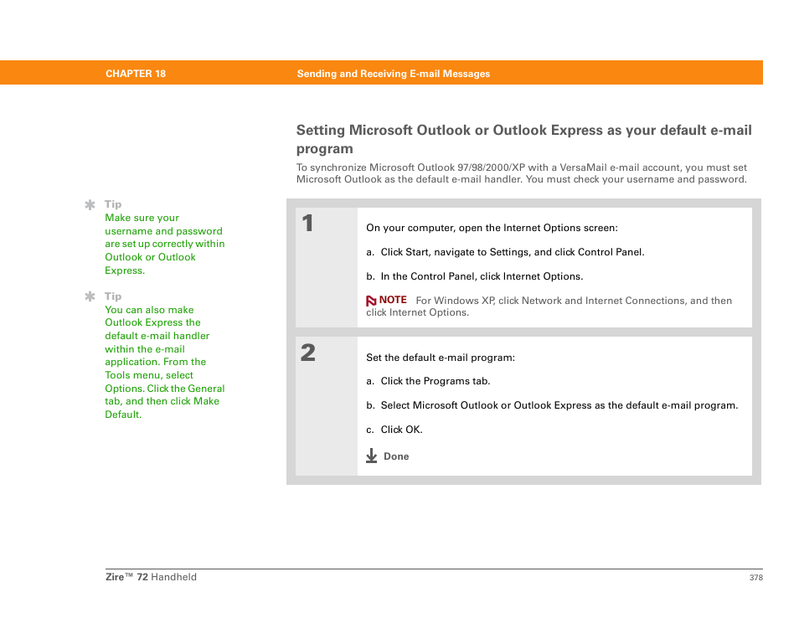
Task: Click the page number "378"
Action: [x=756, y=577]
